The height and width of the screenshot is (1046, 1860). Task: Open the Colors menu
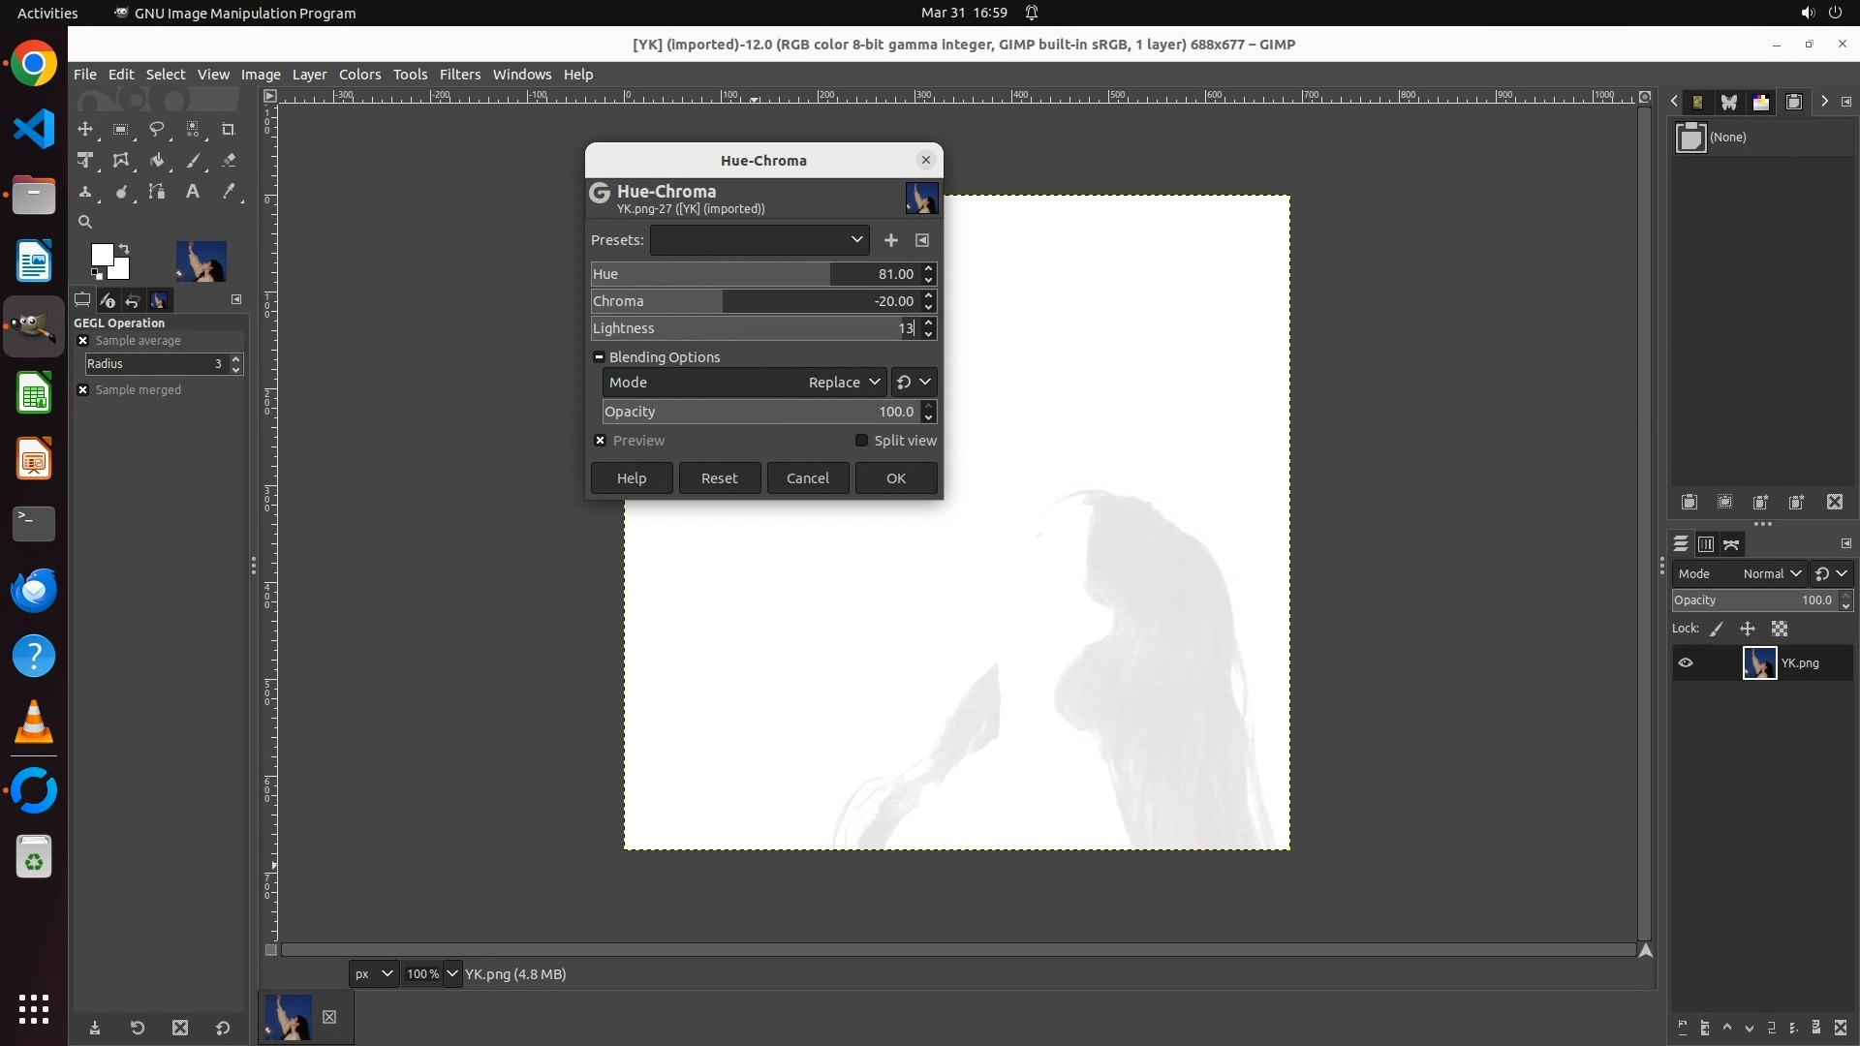[x=359, y=75]
